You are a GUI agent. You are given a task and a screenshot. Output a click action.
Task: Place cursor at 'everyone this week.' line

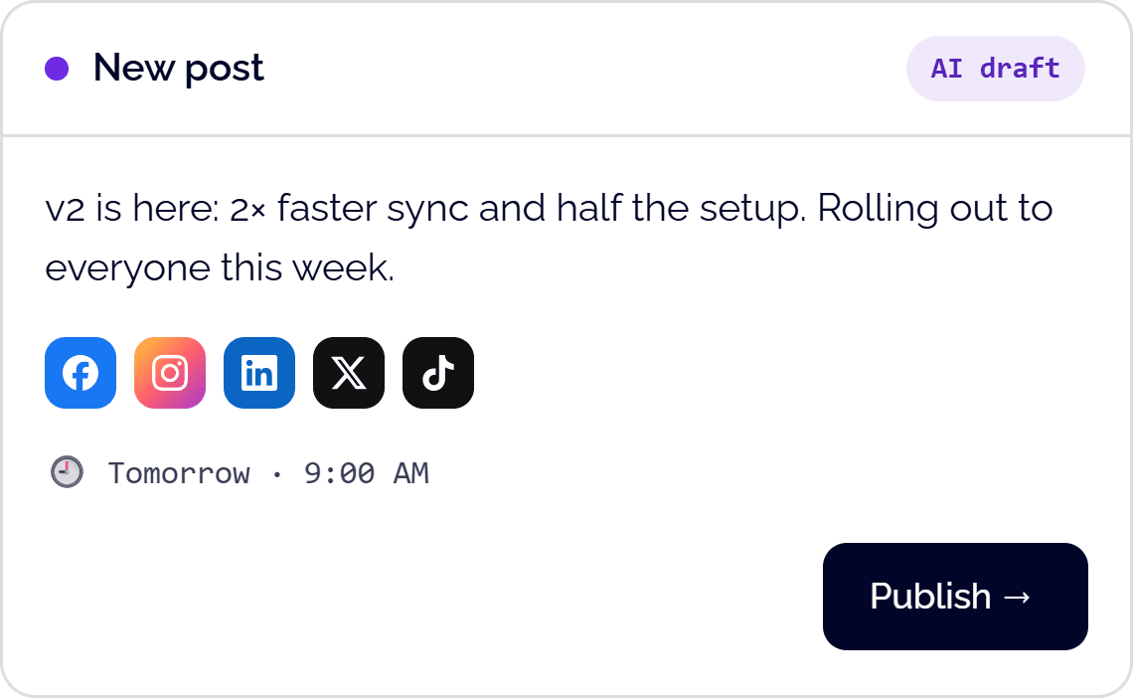click(220, 268)
